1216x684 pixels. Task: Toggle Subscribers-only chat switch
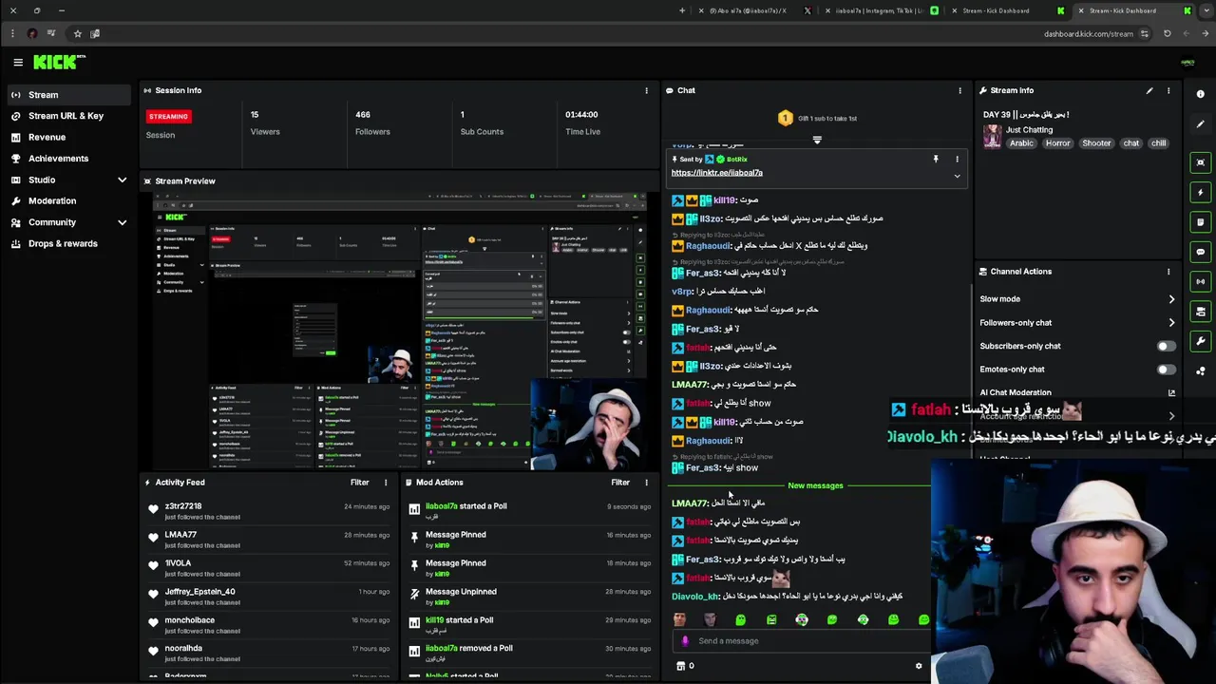pyautogui.click(x=1166, y=347)
